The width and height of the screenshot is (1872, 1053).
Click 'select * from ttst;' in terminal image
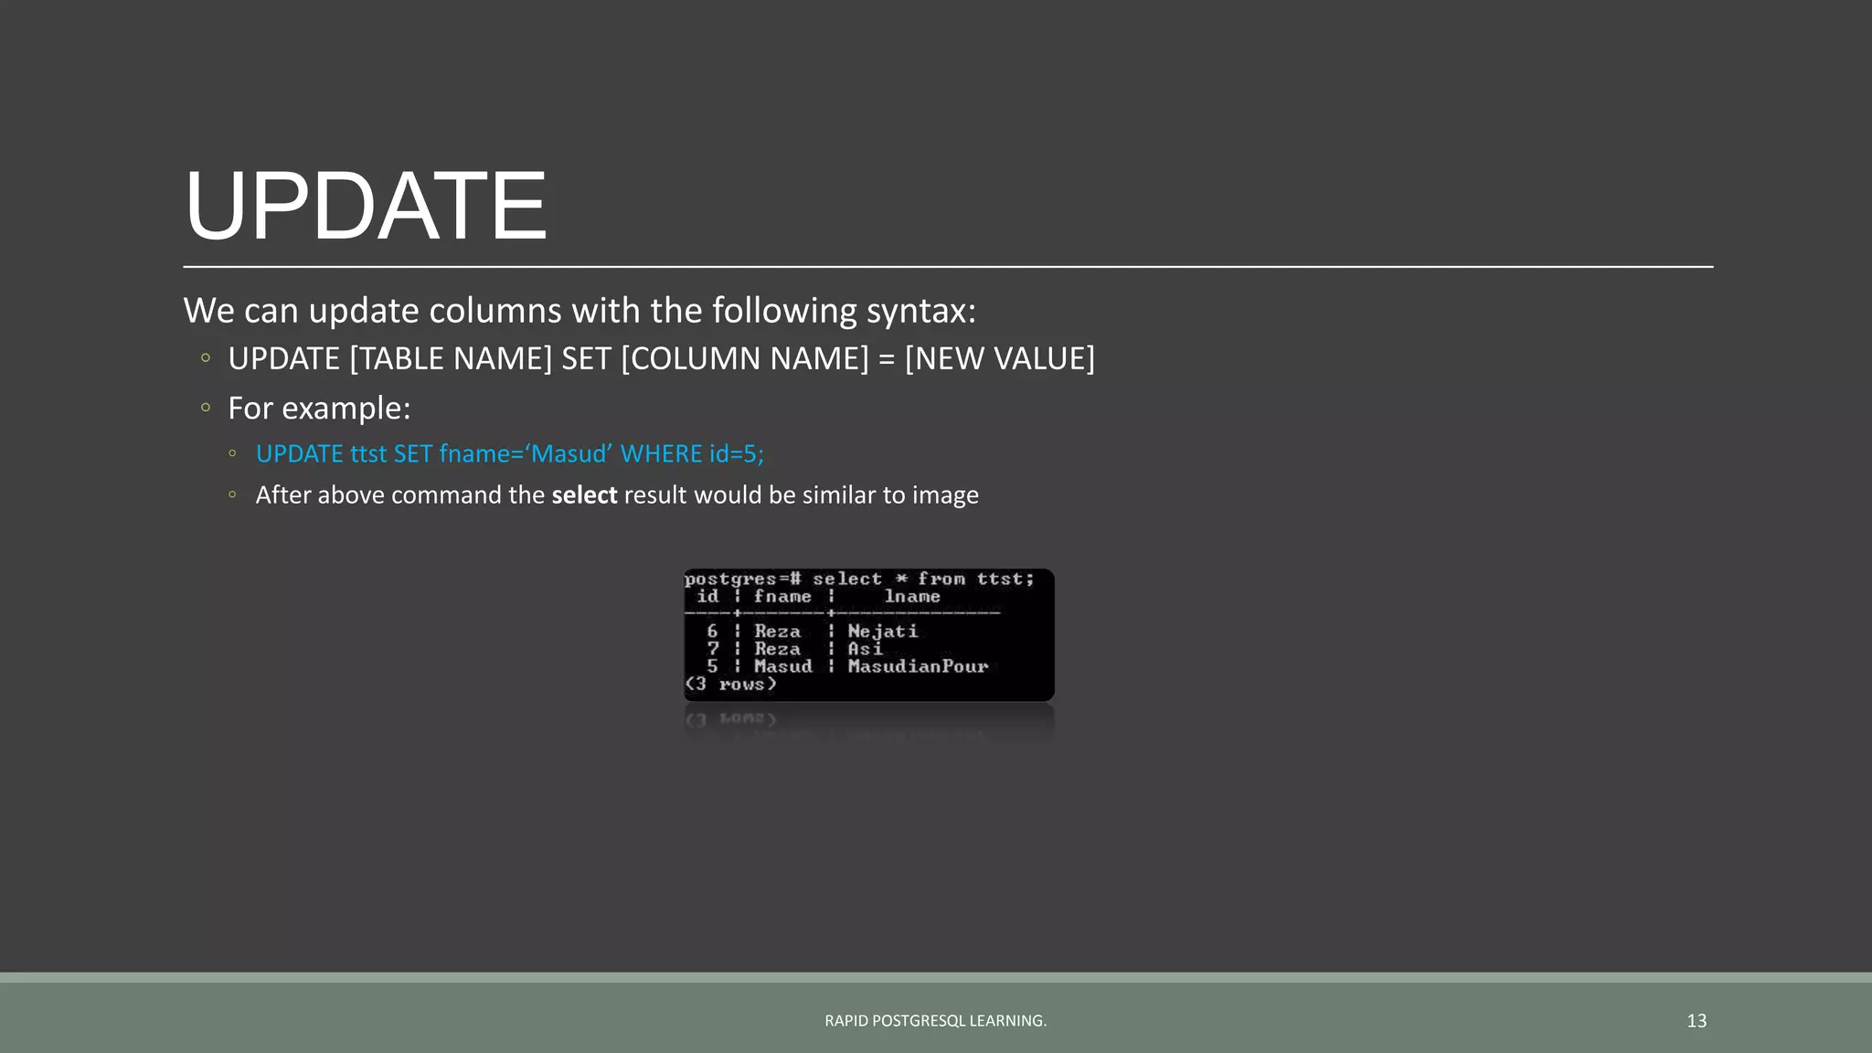tap(923, 579)
